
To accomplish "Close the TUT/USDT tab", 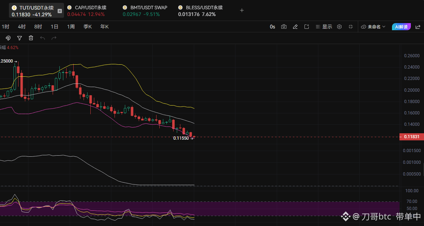I will tap(60, 11).
